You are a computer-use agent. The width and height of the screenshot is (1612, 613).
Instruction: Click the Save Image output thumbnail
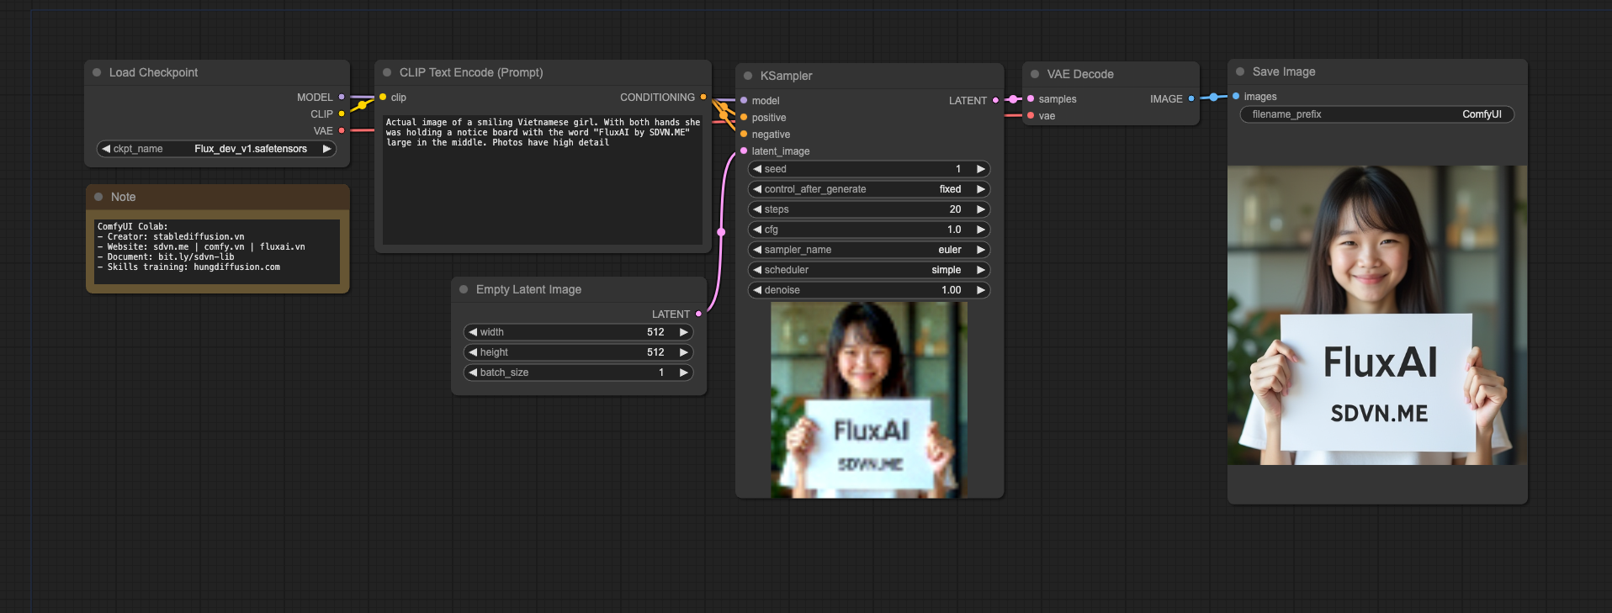point(1376,315)
